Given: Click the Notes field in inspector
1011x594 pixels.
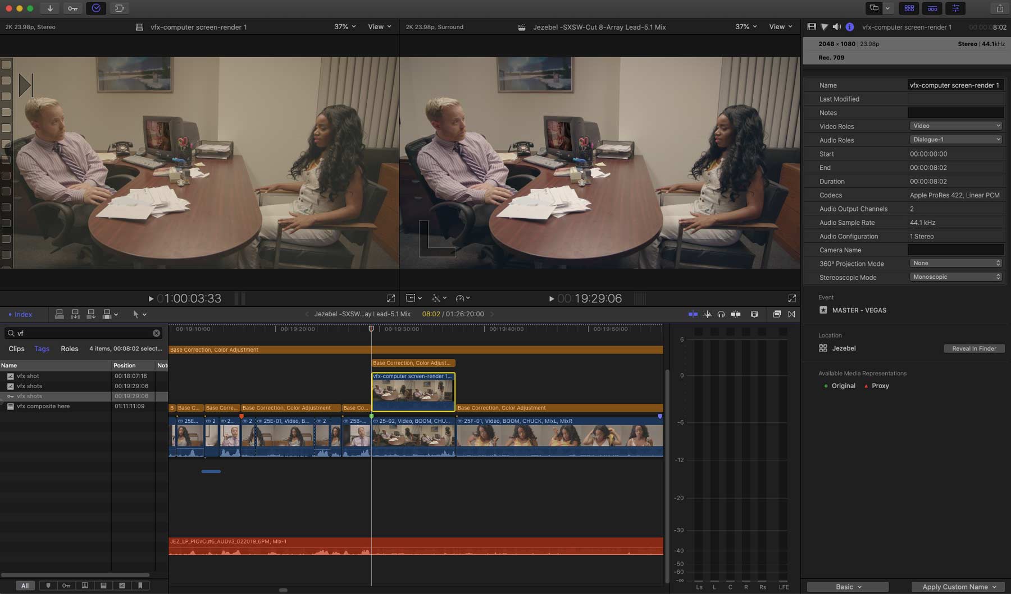Looking at the screenshot, I should pyautogui.click(x=955, y=112).
